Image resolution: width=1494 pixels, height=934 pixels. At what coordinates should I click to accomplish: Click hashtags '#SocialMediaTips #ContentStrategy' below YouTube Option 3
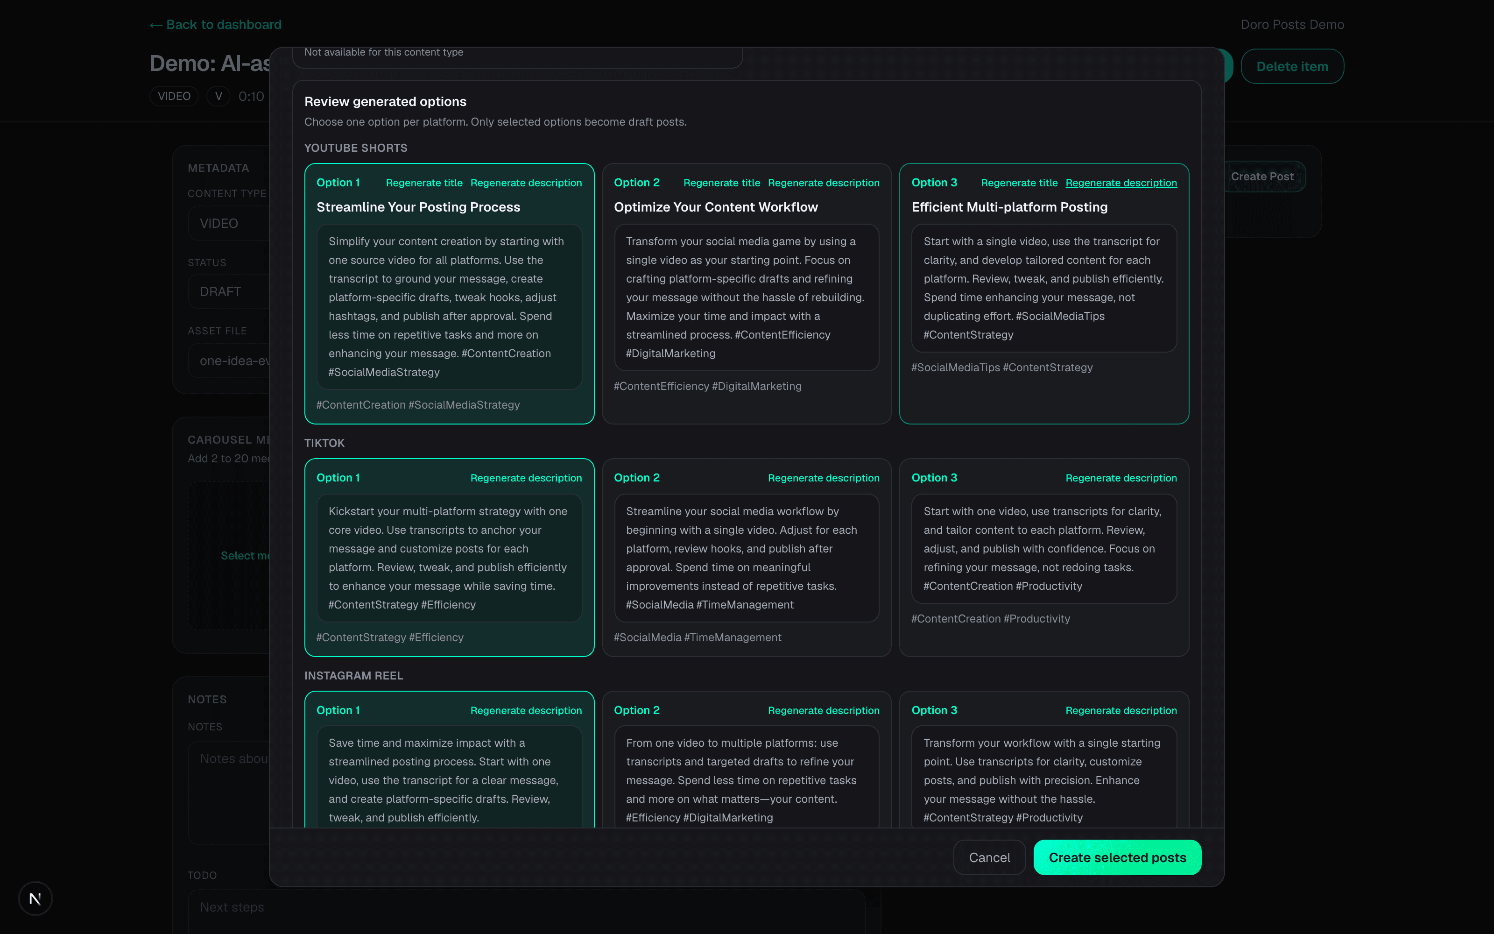[x=1002, y=368]
